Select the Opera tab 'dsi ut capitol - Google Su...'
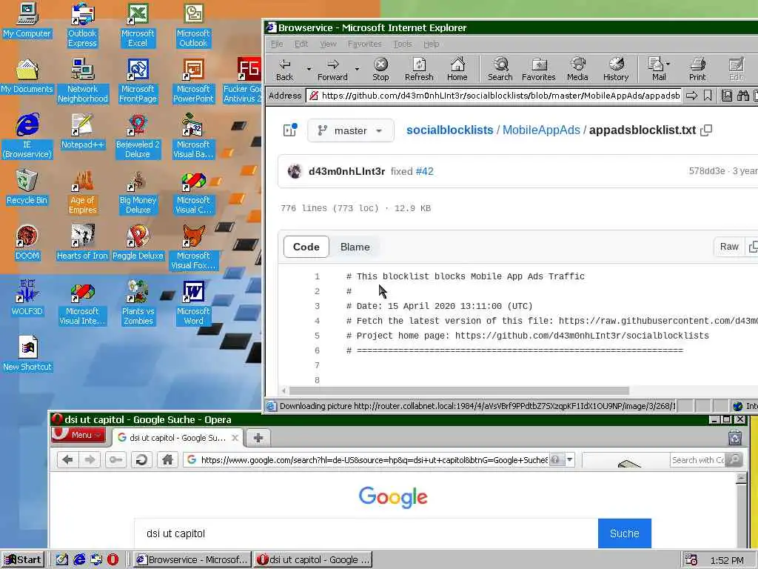 click(178, 438)
